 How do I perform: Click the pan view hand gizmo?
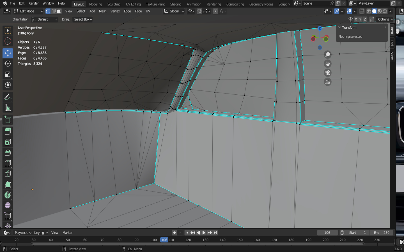pyautogui.click(x=327, y=64)
